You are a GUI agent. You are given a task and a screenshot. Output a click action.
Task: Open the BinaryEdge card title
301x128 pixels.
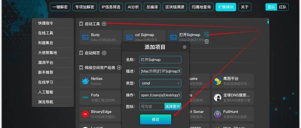point(101,112)
